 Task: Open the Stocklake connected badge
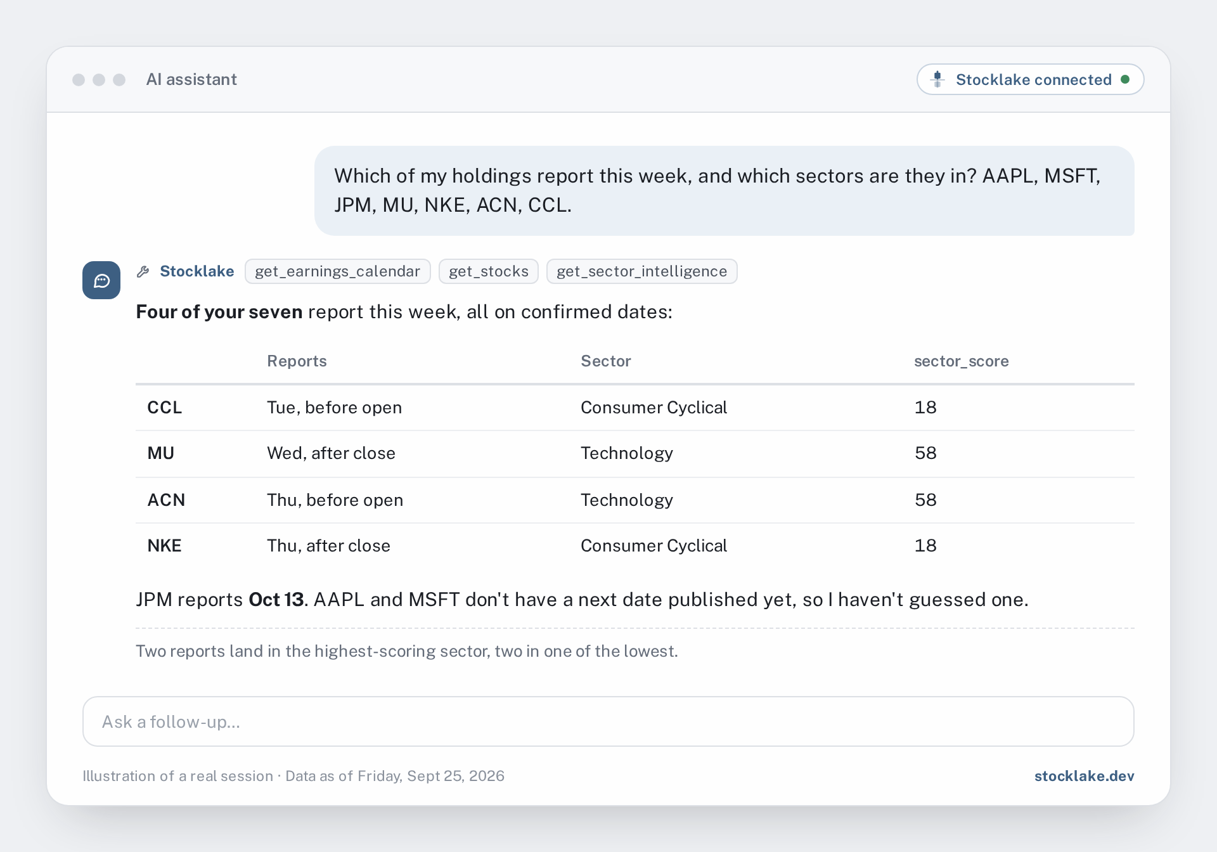[1030, 79]
